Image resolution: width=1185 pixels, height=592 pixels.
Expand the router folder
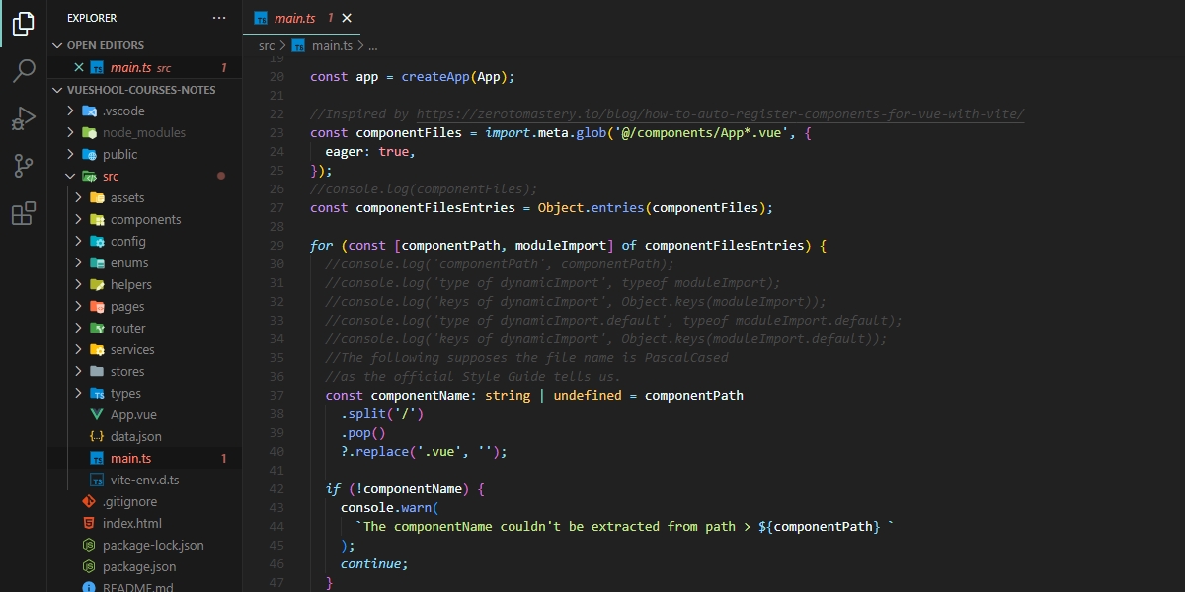[x=127, y=329]
